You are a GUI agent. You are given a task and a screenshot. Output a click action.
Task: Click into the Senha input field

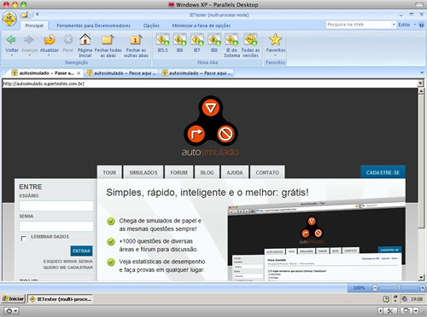[56, 227]
